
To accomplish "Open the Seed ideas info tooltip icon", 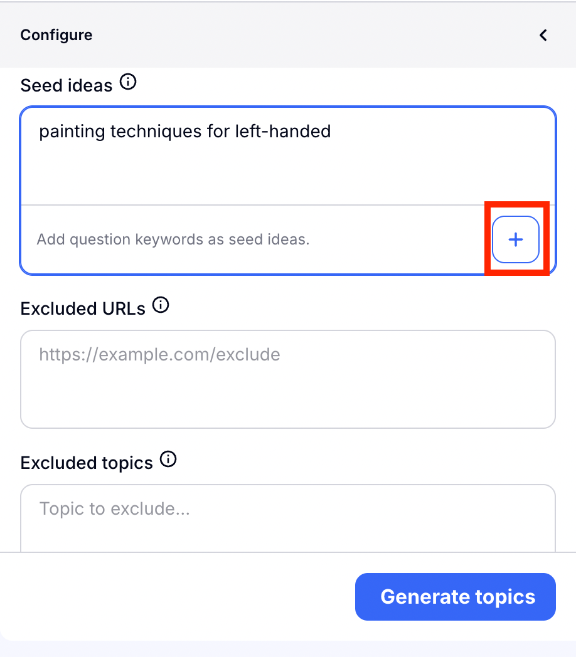I will [128, 82].
